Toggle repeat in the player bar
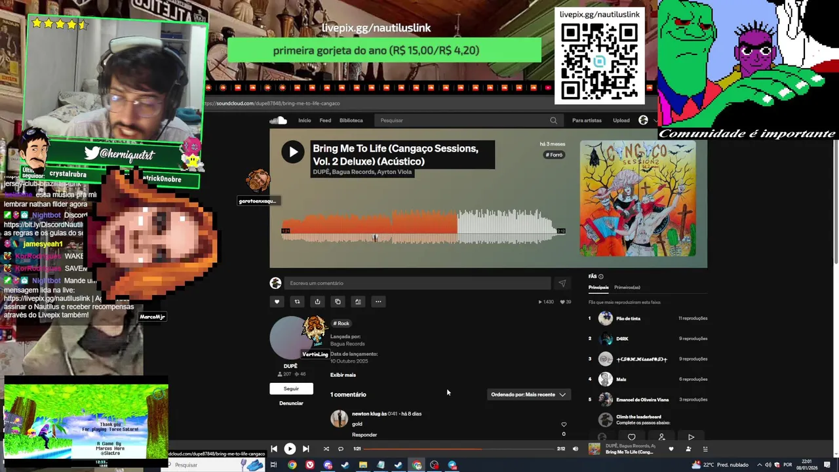839x472 pixels. click(x=341, y=449)
